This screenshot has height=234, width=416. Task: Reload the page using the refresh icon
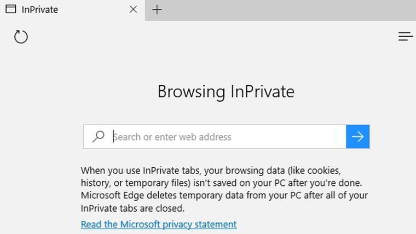21,37
